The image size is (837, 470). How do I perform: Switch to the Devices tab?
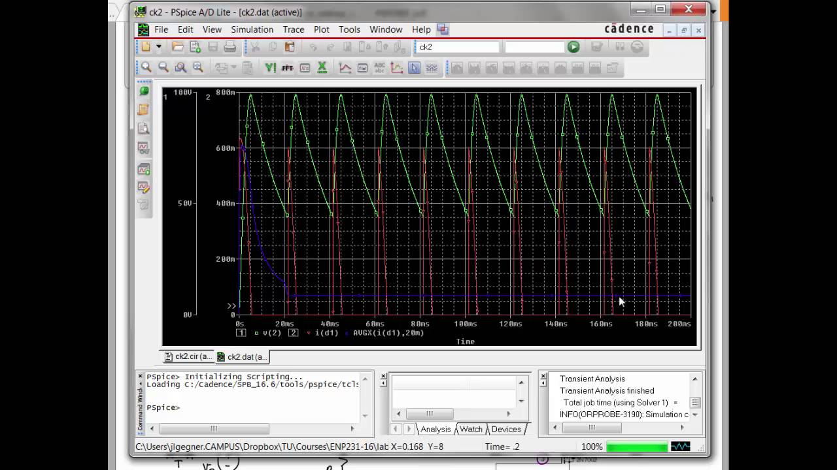click(x=507, y=429)
